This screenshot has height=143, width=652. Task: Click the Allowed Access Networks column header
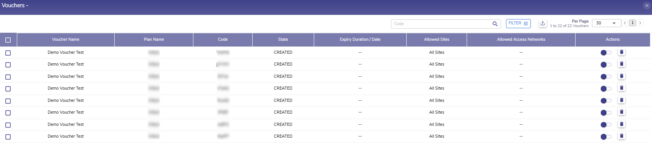pyautogui.click(x=521, y=40)
